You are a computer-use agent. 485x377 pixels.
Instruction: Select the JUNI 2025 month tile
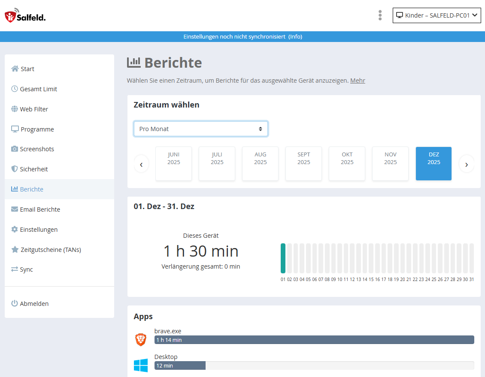tap(173, 164)
